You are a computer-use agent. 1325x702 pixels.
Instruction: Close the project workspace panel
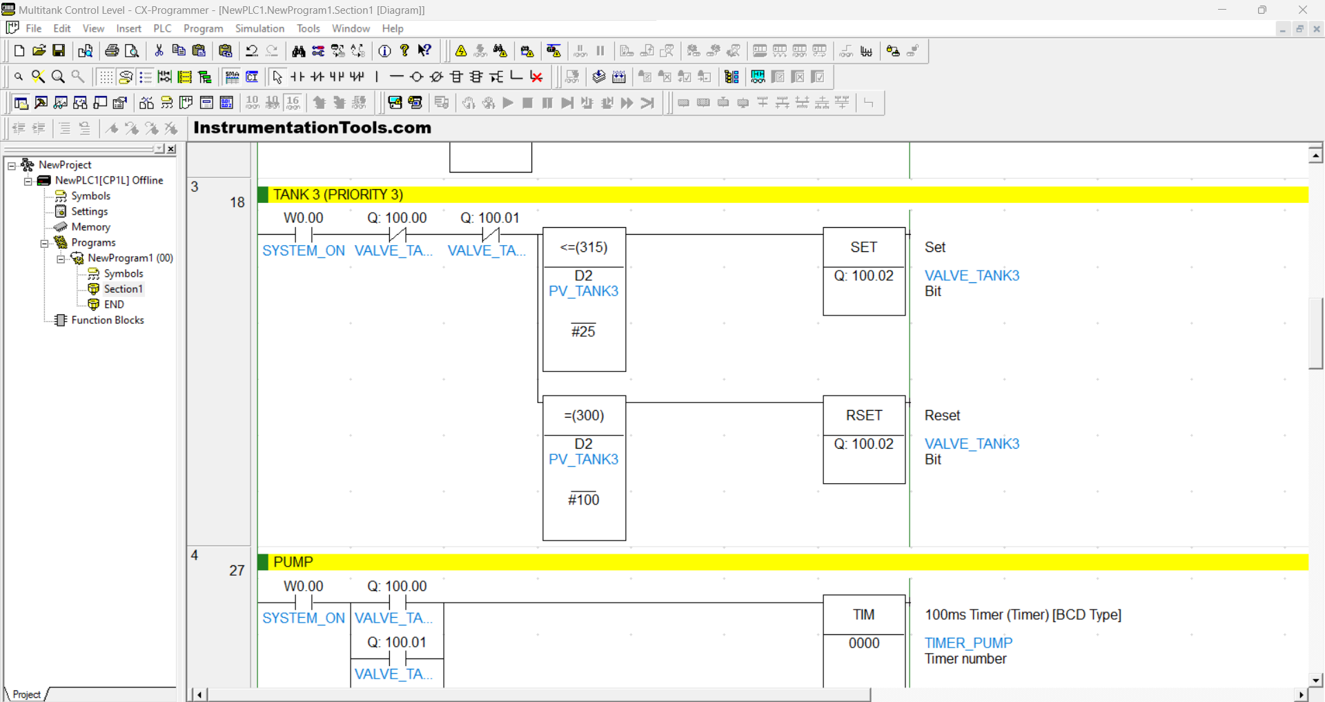click(x=172, y=149)
